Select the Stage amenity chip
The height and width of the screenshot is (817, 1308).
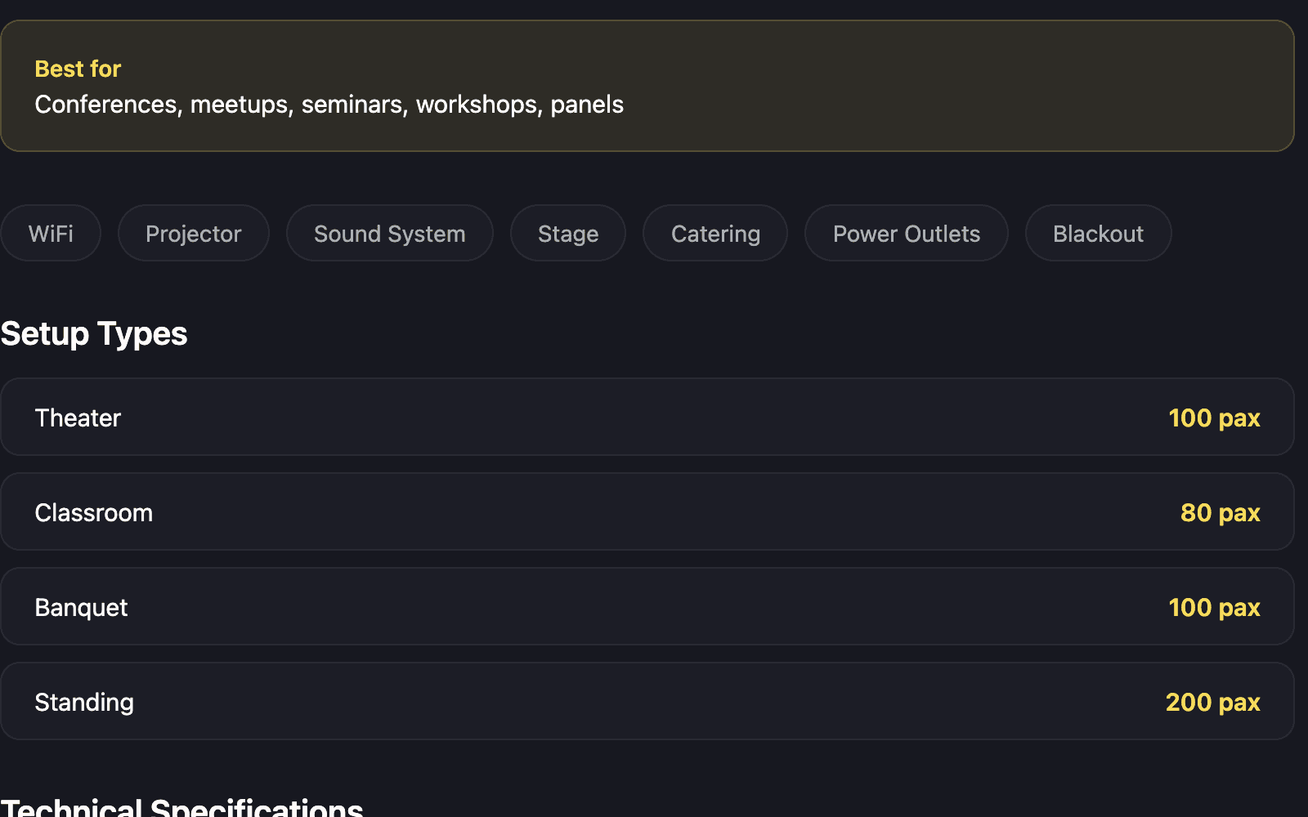click(x=568, y=234)
